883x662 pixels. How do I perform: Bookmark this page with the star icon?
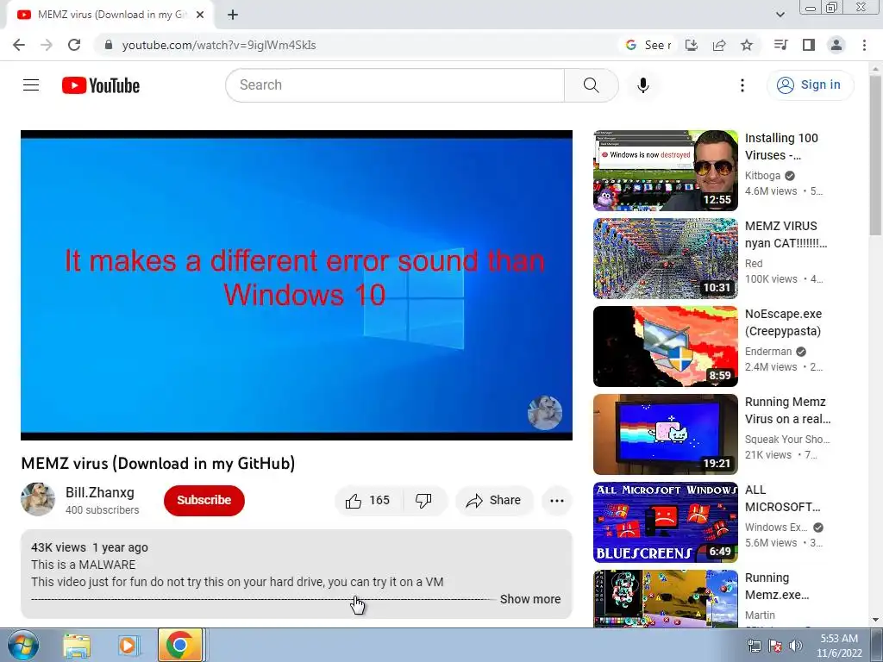747,45
